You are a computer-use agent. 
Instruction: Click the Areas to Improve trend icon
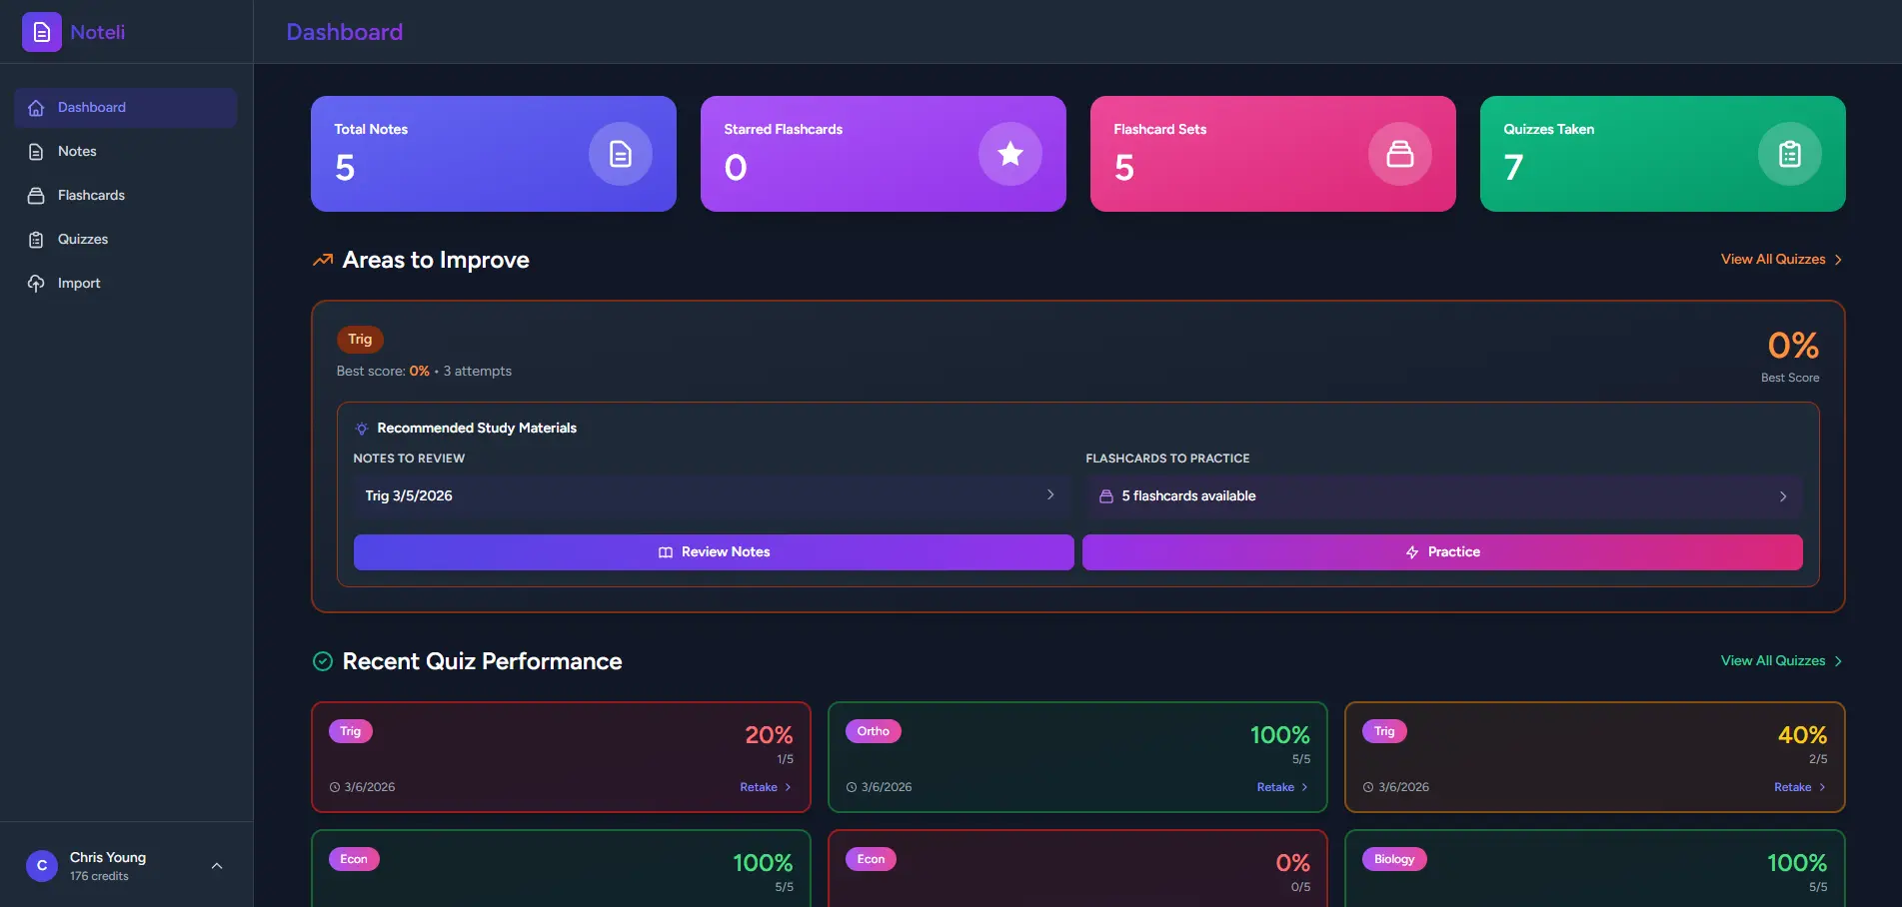click(x=322, y=261)
